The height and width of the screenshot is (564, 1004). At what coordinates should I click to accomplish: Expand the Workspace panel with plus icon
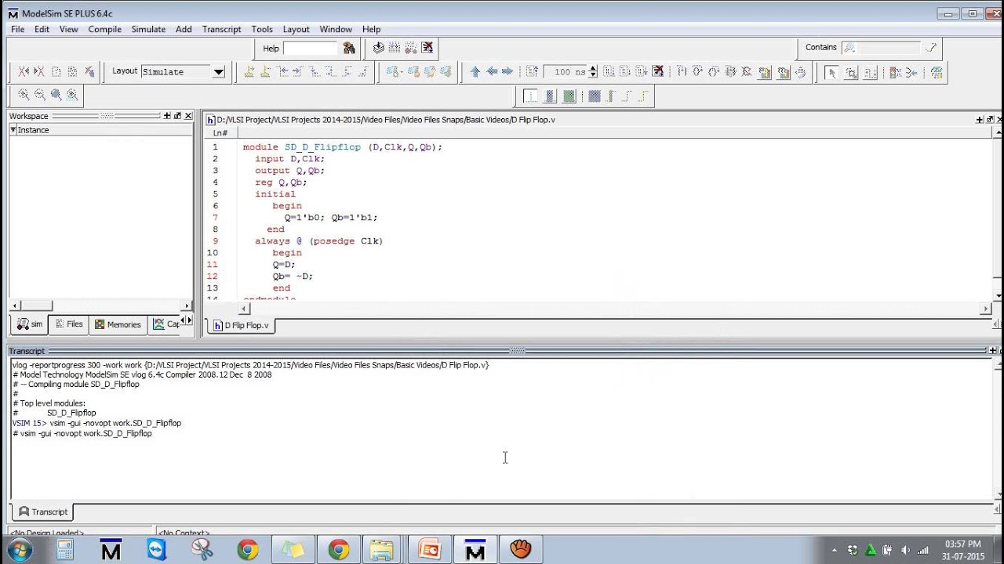pyautogui.click(x=167, y=116)
